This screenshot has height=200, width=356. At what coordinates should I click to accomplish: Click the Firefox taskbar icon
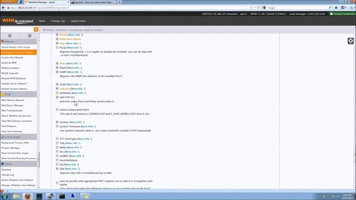(x=28, y=196)
